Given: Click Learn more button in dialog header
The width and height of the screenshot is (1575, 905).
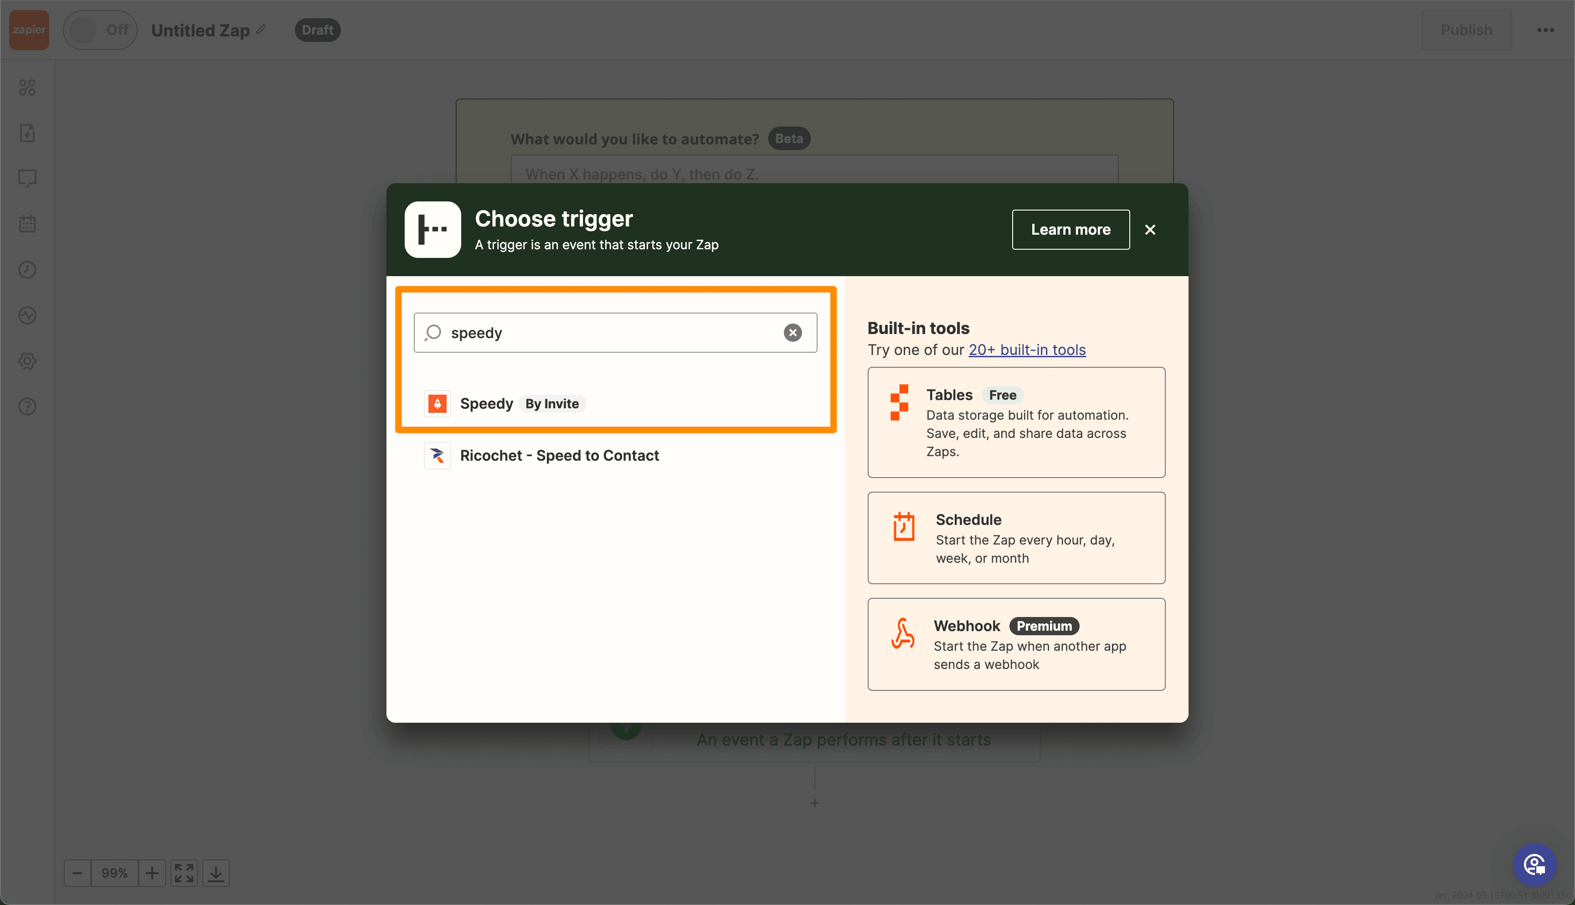Looking at the screenshot, I should point(1071,229).
